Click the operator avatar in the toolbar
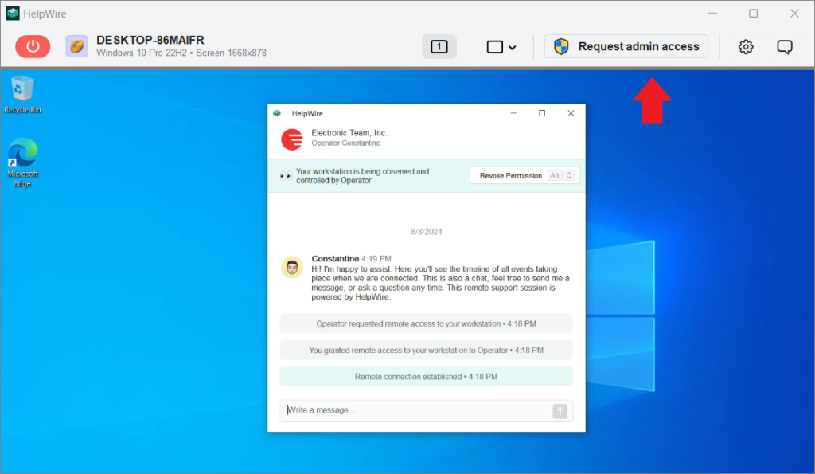This screenshot has width=815, height=474. tap(76, 46)
